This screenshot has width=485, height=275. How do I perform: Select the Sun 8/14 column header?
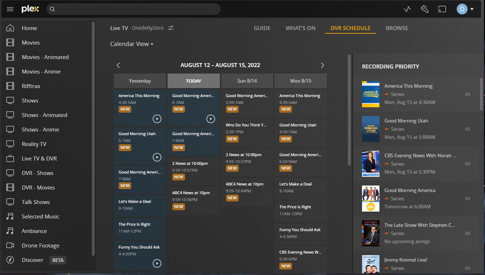[247, 81]
